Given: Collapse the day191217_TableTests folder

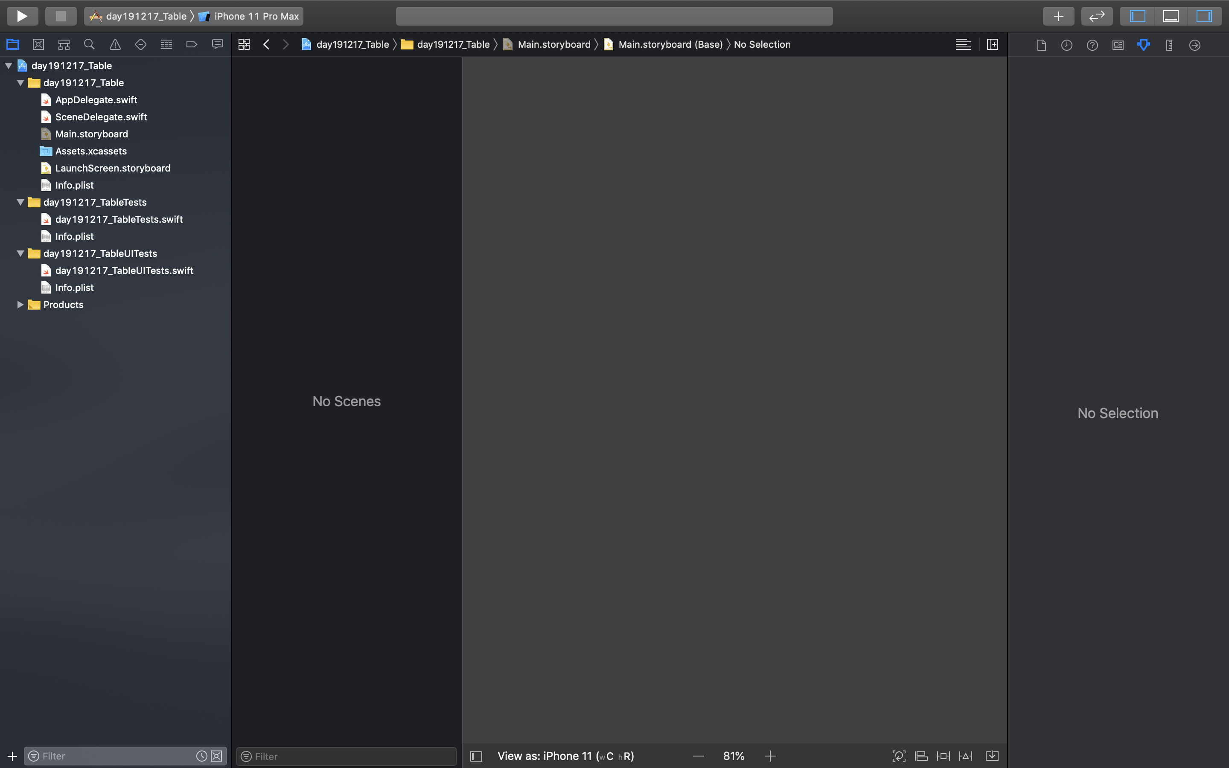Looking at the screenshot, I should coord(20,202).
